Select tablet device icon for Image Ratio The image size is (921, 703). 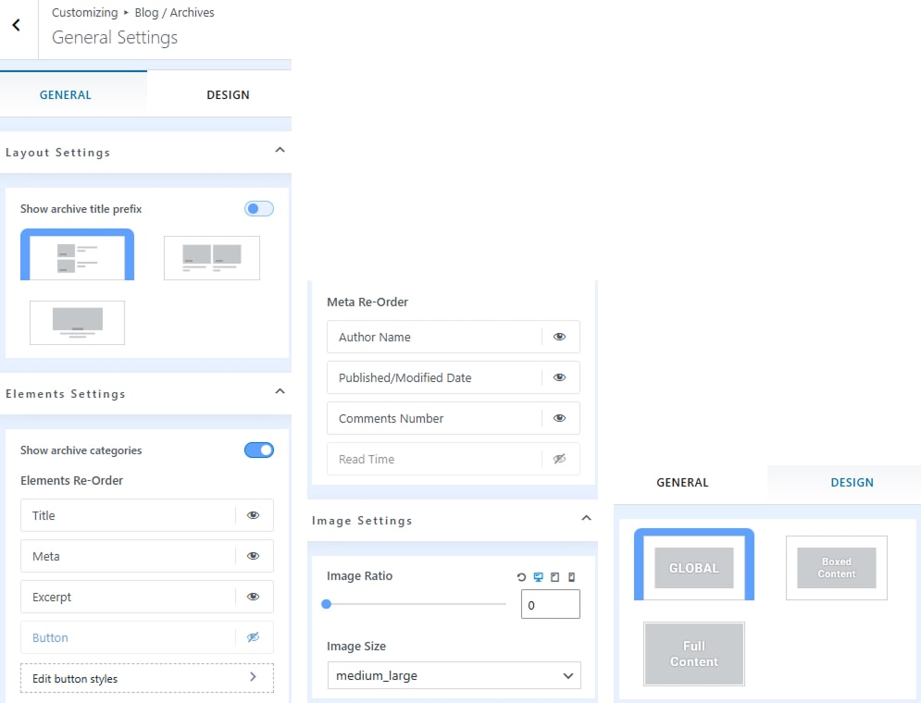(x=554, y=577)
